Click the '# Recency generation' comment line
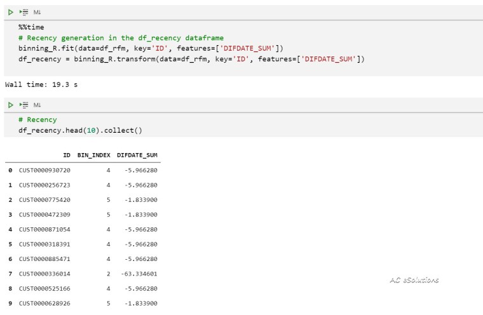Screen dimensions: 483x315 pyautogui.click(x=121, y=38)
